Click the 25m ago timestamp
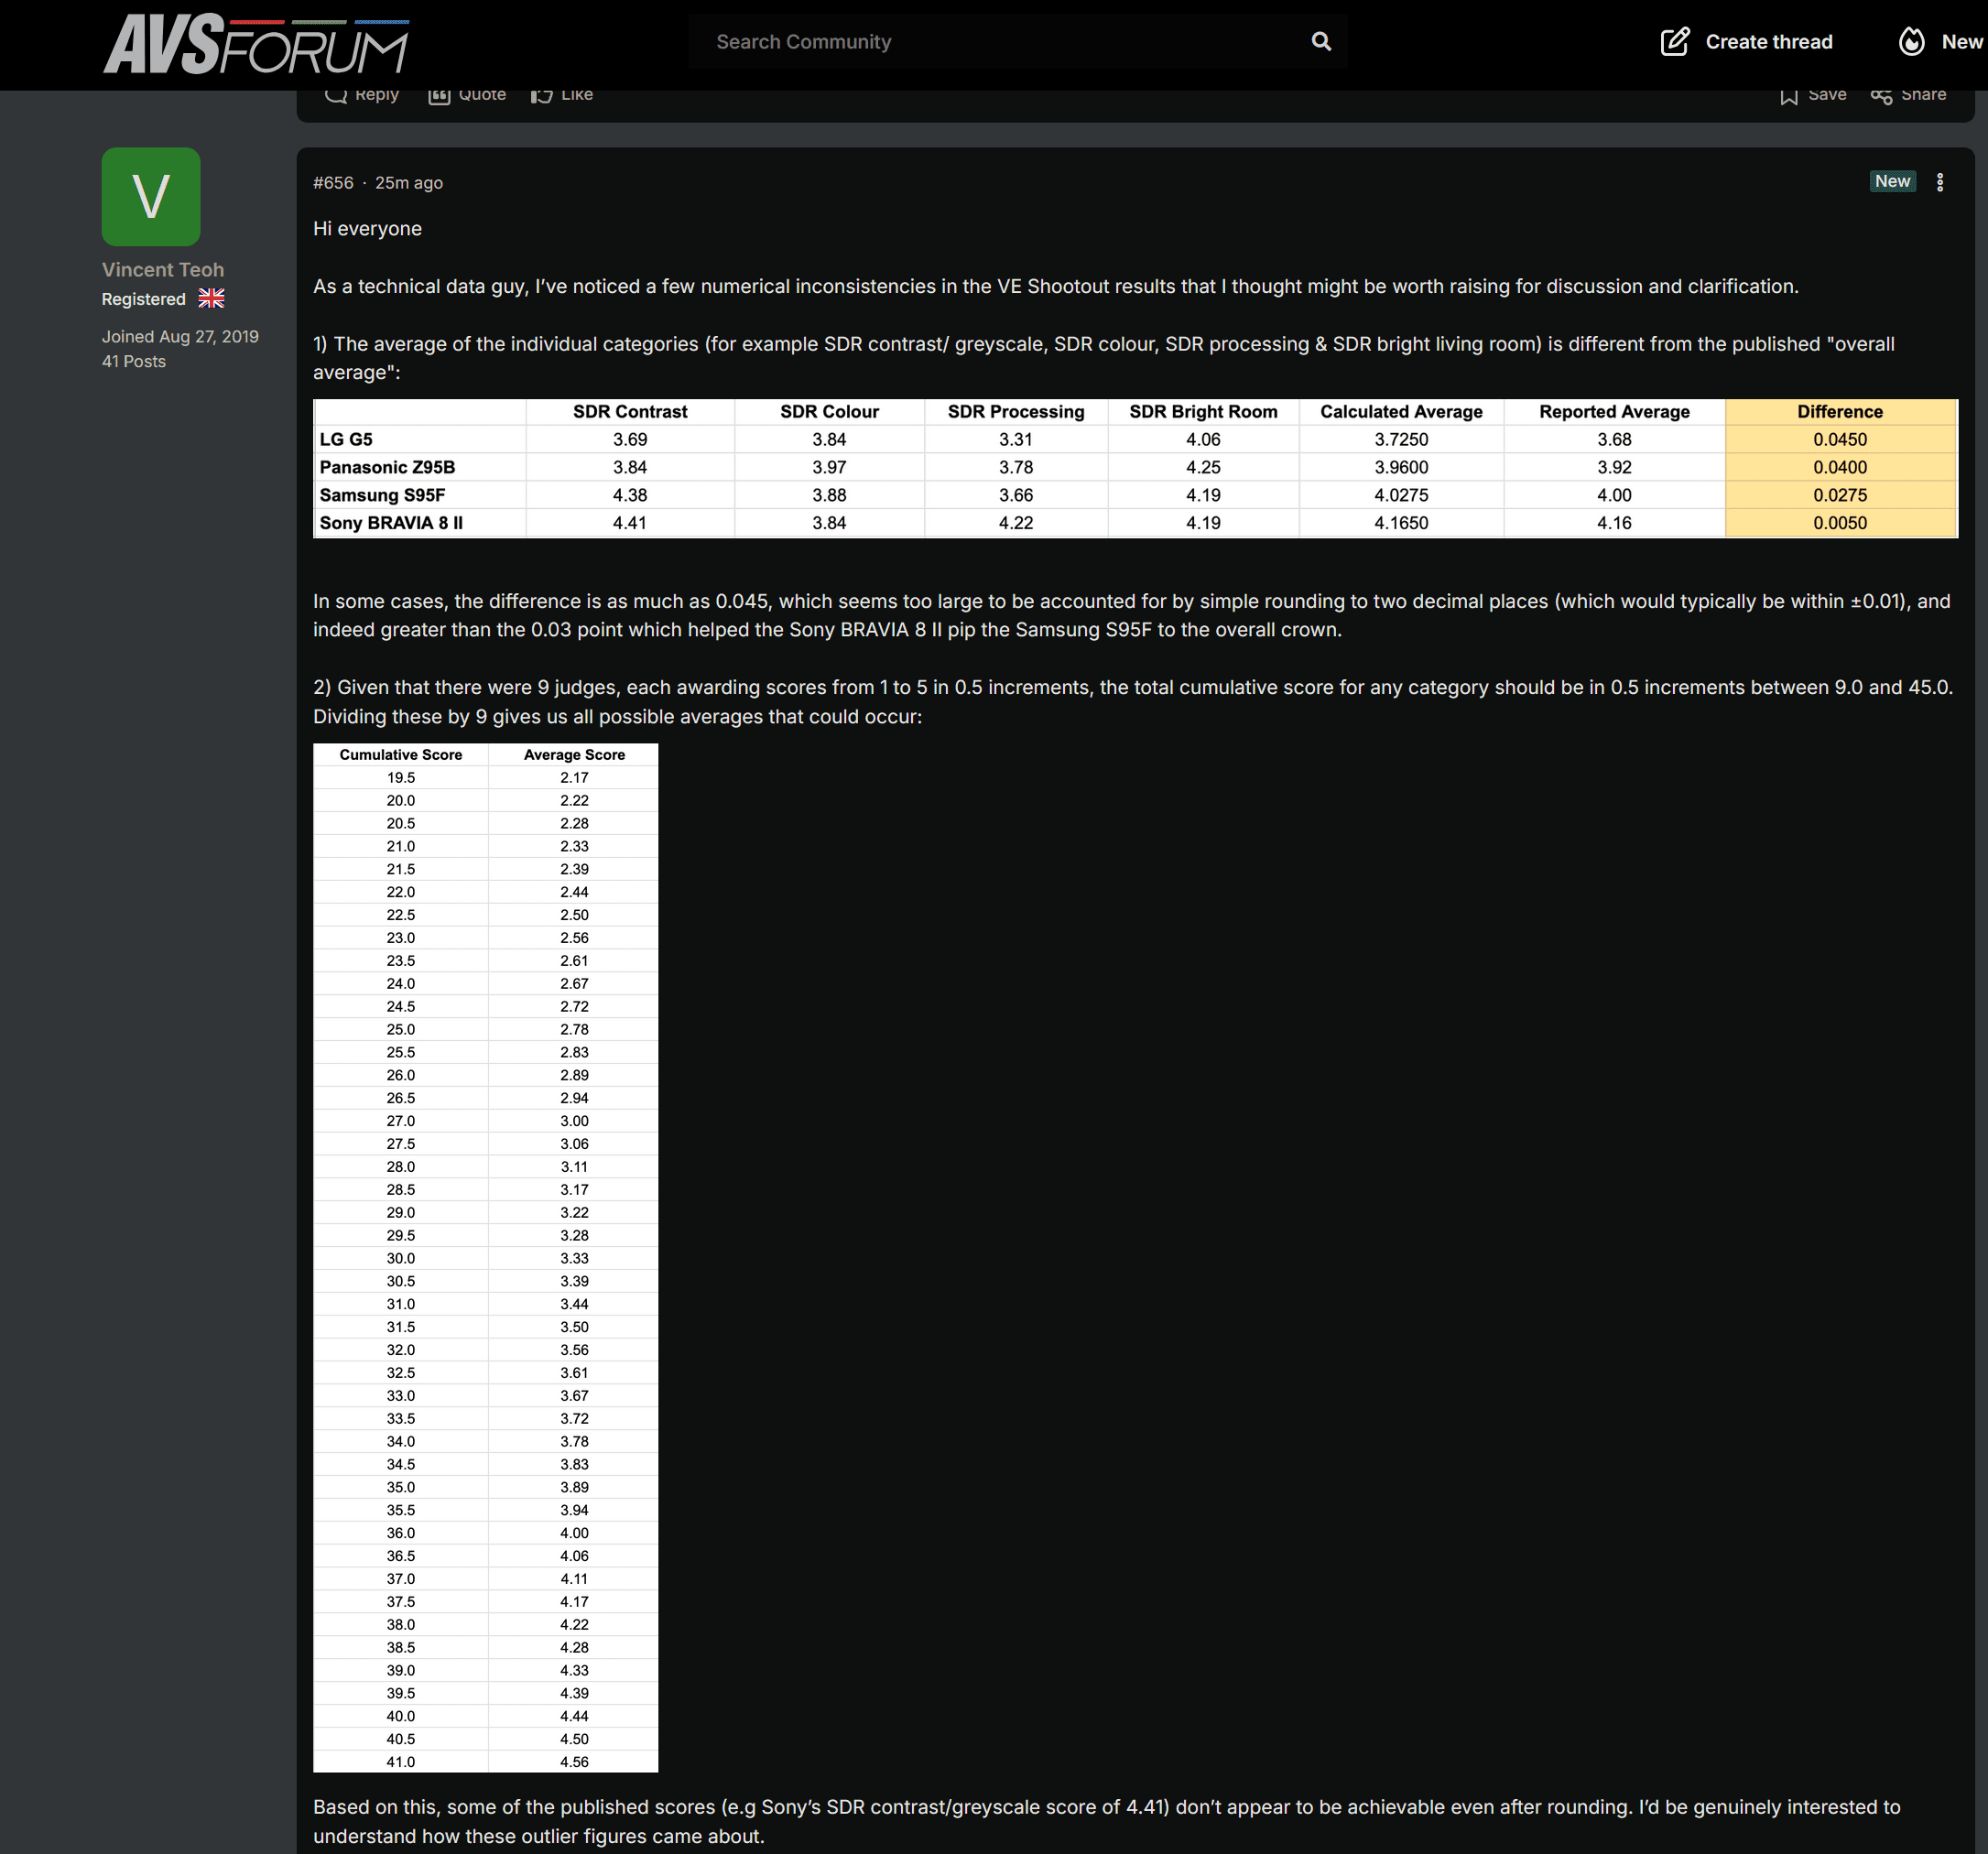The height and width of the screenshot is (1854, 1988). (409, 183)
